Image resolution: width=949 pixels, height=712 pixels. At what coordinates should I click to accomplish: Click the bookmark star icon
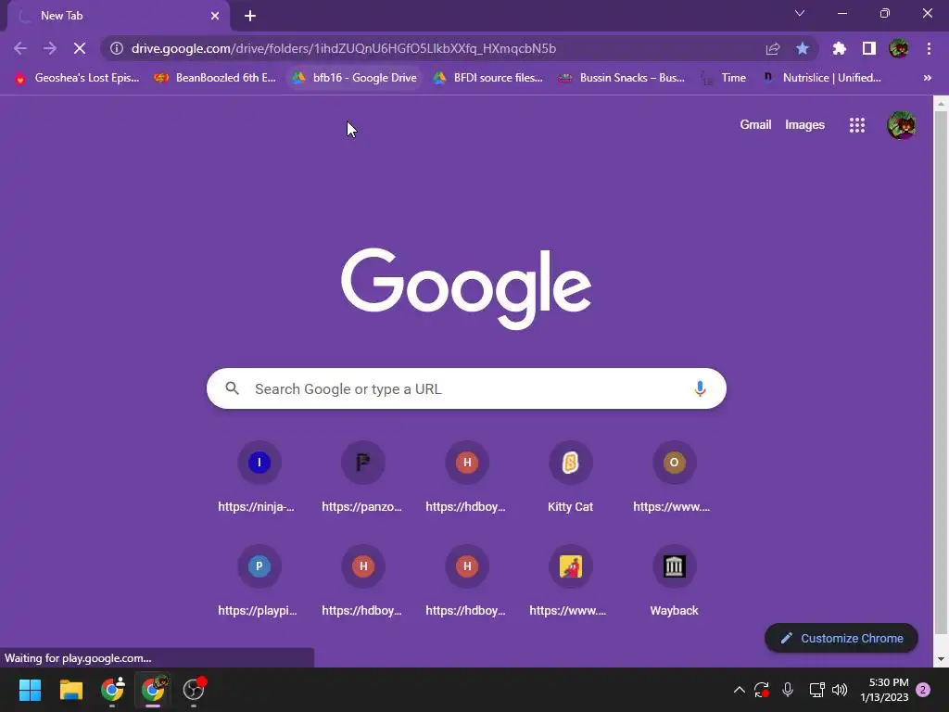803,48
